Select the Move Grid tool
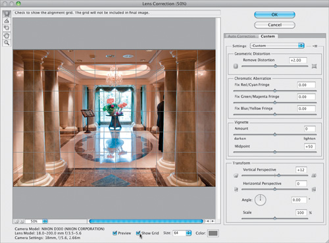329x243 pixels. point(7,28)
